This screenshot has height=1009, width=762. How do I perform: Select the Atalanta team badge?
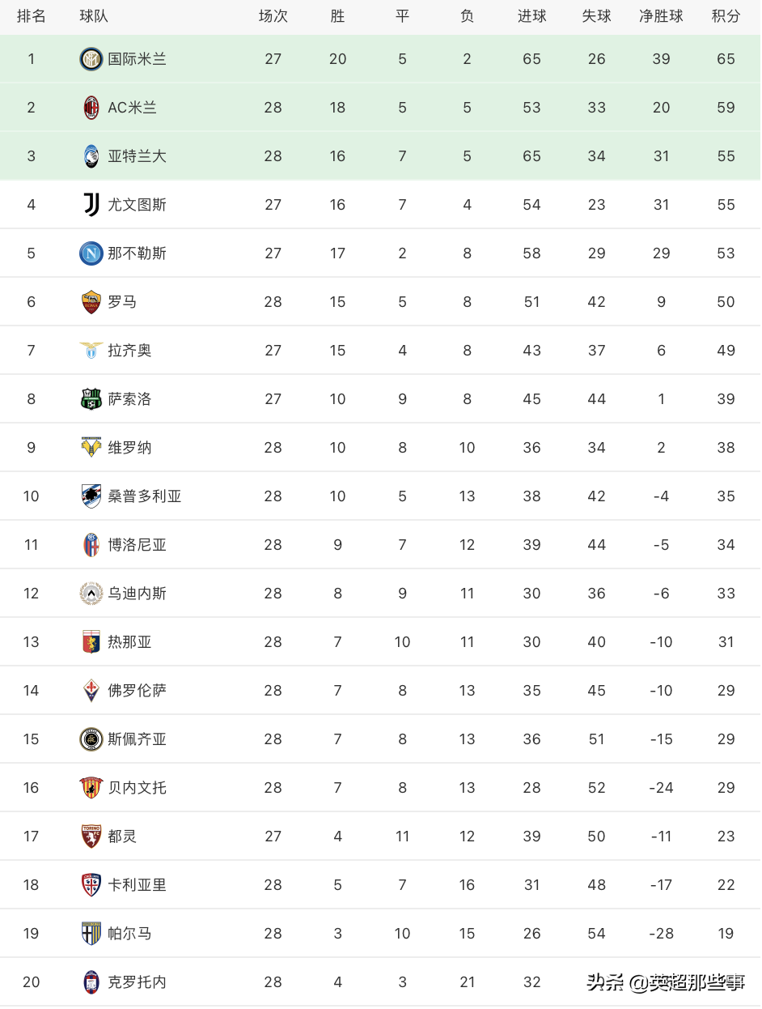91,156
